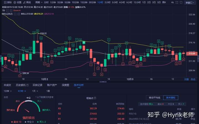
Task: Click the pop-out window icon
Action: click(x=181, y=2)
